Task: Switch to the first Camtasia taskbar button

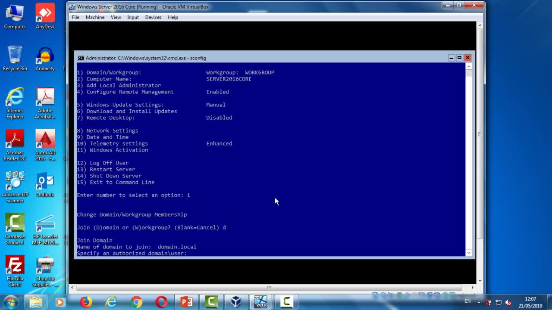Action: tap(211, 302)
